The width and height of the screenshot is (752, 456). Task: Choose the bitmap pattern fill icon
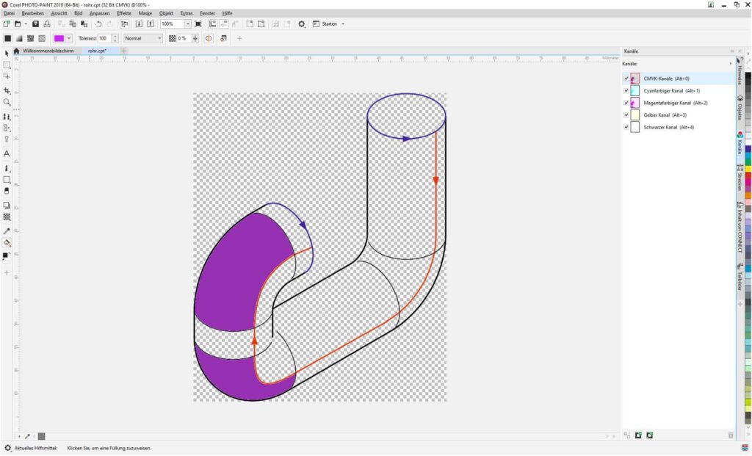pos(31,38)
